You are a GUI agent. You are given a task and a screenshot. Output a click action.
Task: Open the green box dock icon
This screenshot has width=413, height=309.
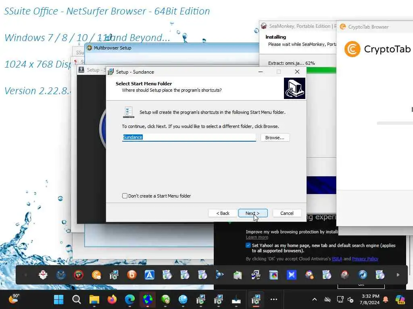point(238,275)
